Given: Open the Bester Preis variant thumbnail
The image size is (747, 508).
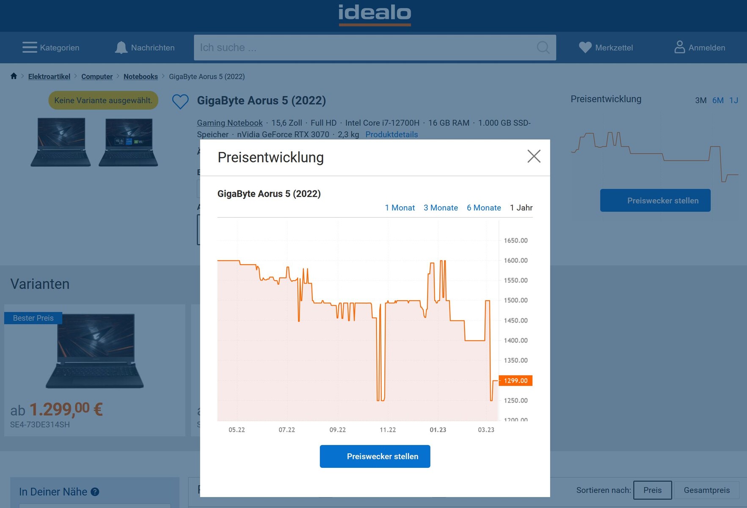Looking at the screenshot, I should pyautogui.click(x=95, y=351).
